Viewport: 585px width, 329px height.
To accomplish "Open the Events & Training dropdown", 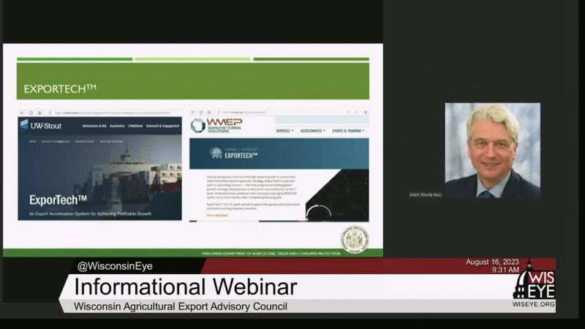I will click(348, 131).
